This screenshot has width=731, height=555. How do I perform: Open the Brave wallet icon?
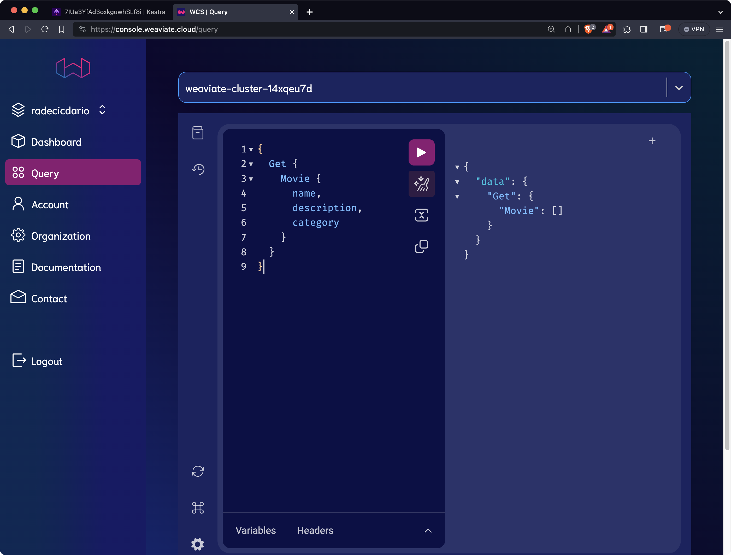tap(664, 29)
